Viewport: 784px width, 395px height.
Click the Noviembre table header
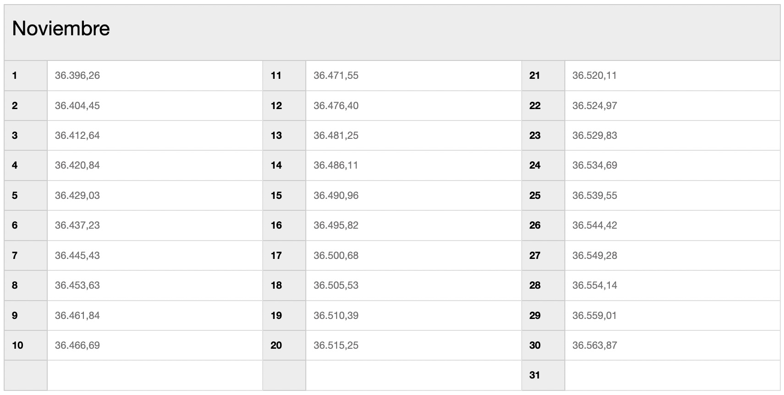click(392, 33)
